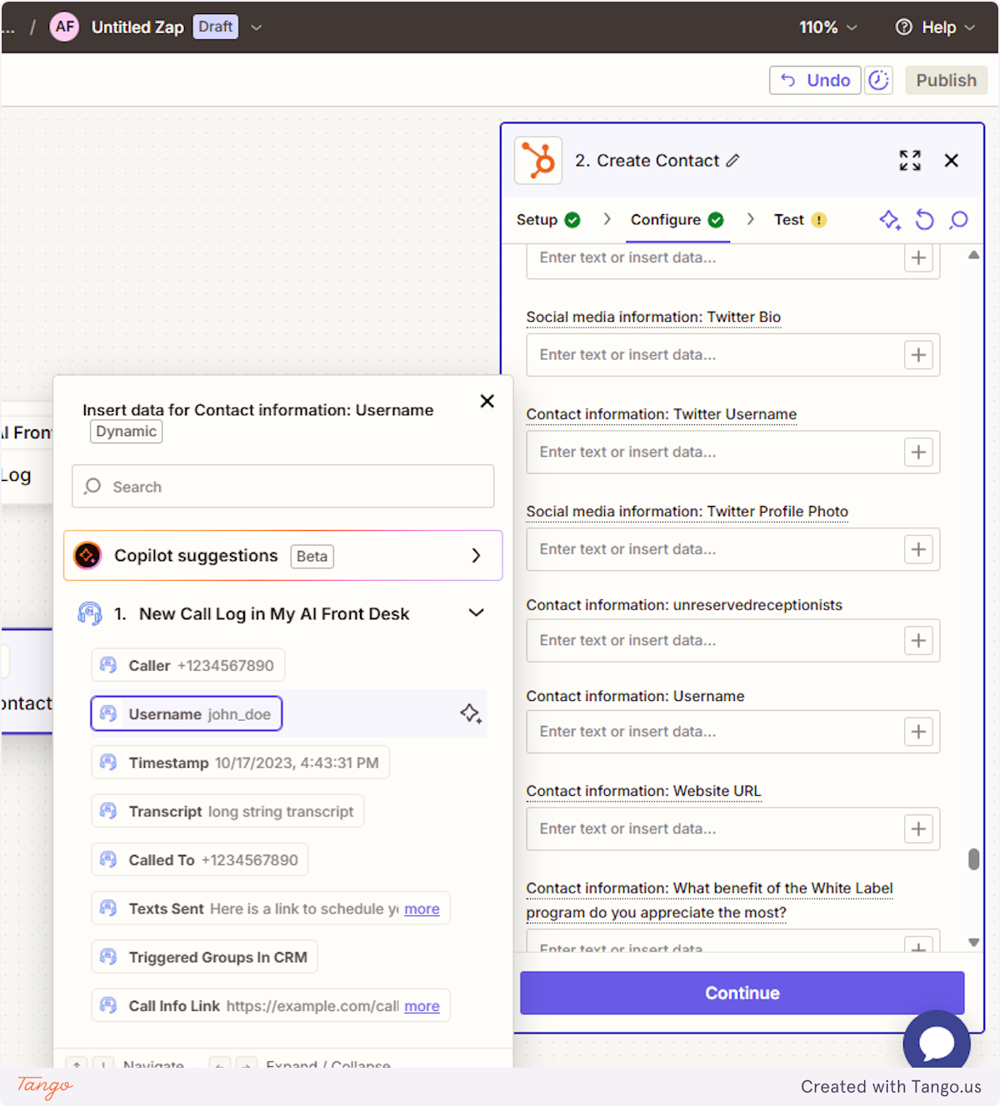Close the Insert data popup
Screen dimensions: 1000x1106
(x=487, y=401)
